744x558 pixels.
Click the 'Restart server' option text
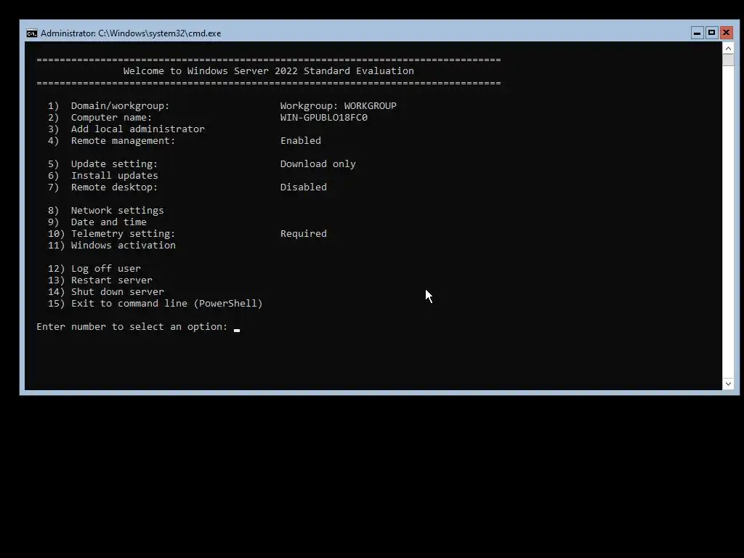pos(111,280)
